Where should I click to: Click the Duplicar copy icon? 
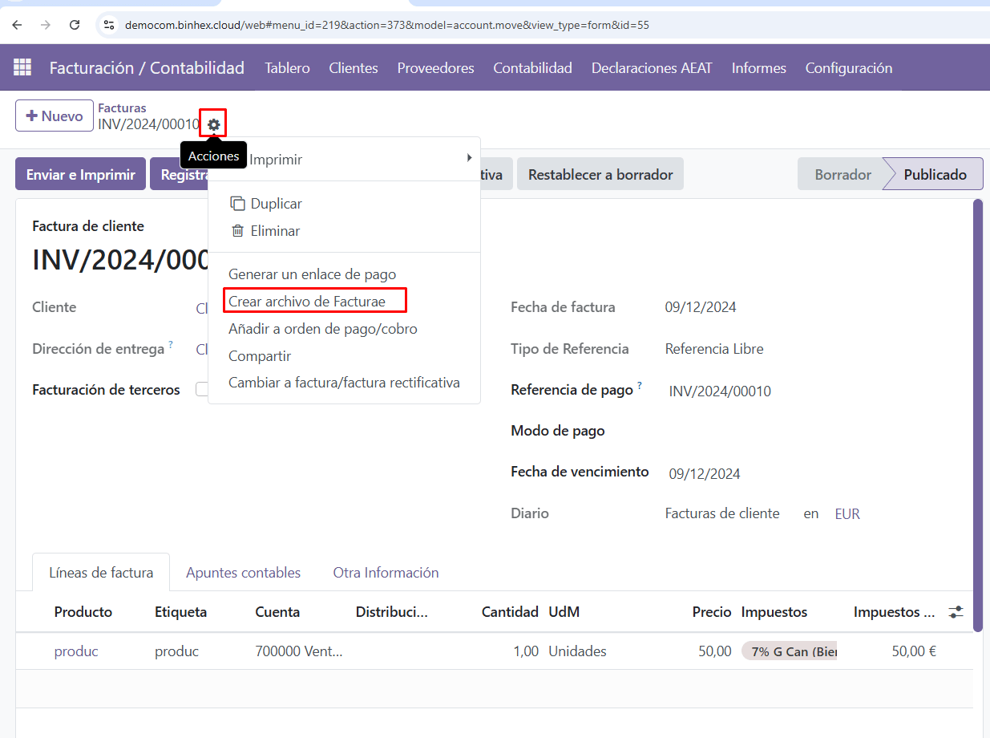(x=237, y=204)
